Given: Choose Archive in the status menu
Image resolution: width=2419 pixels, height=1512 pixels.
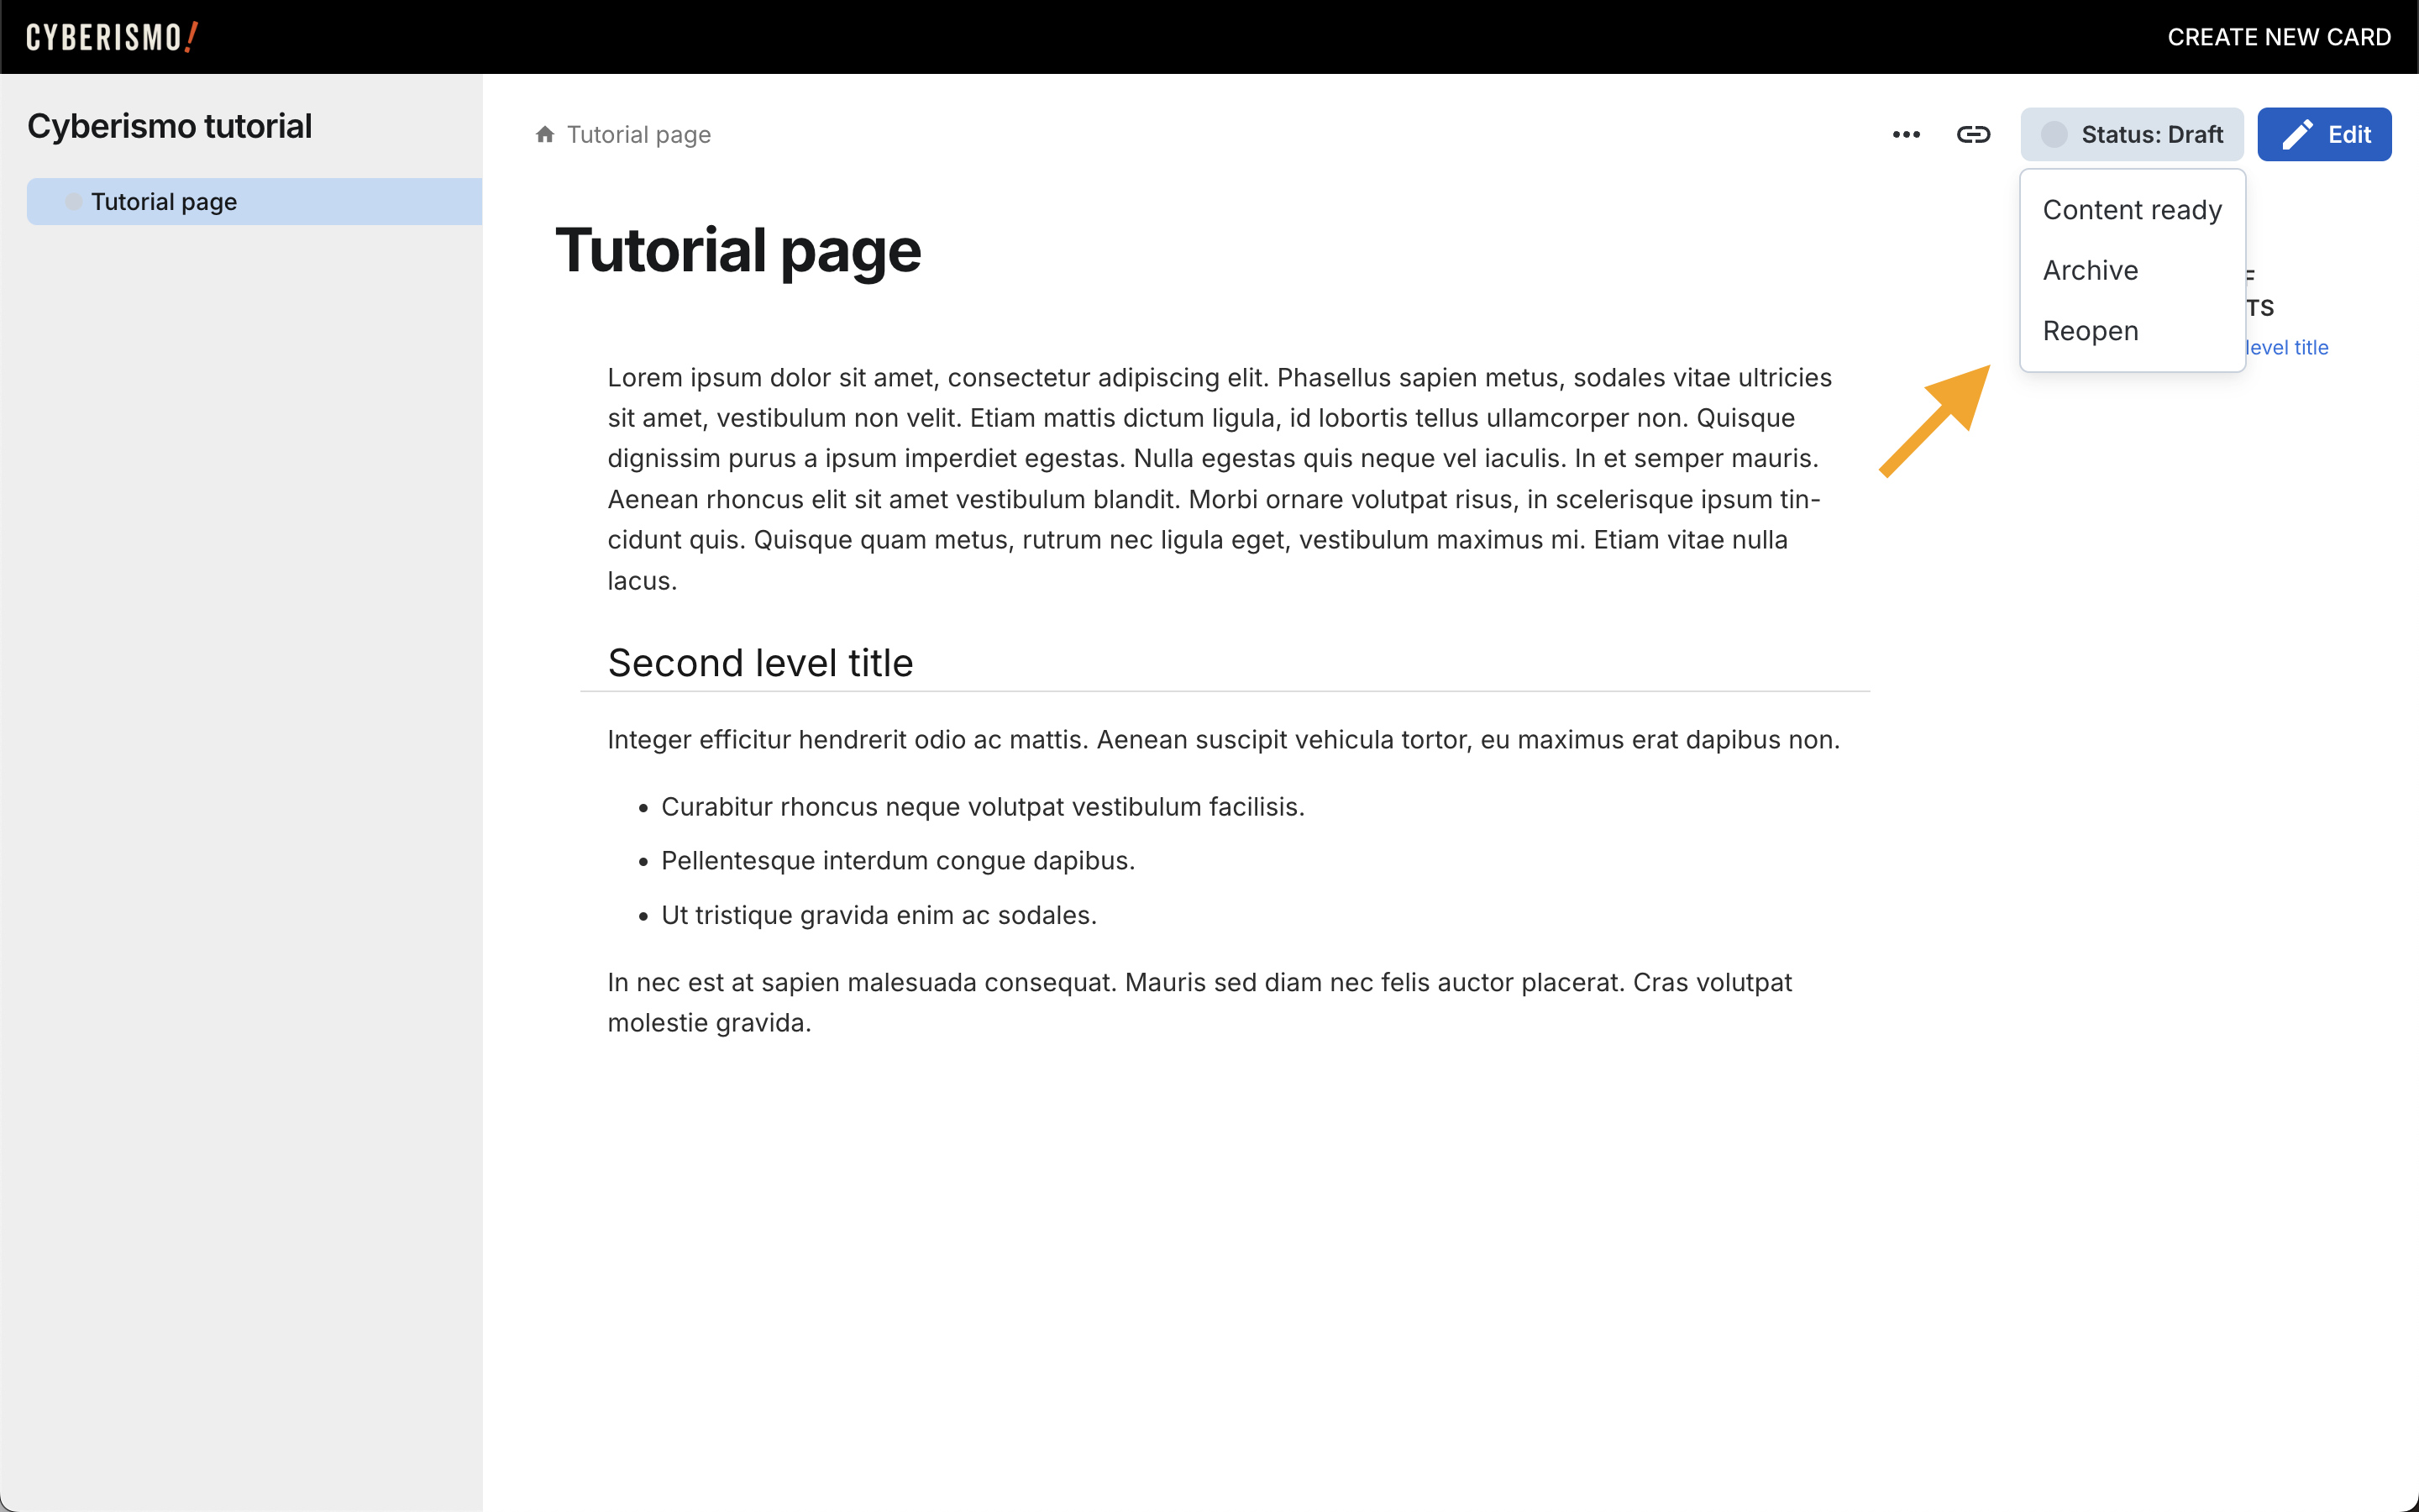Looking at the screenshot, I should [2090, 270].
